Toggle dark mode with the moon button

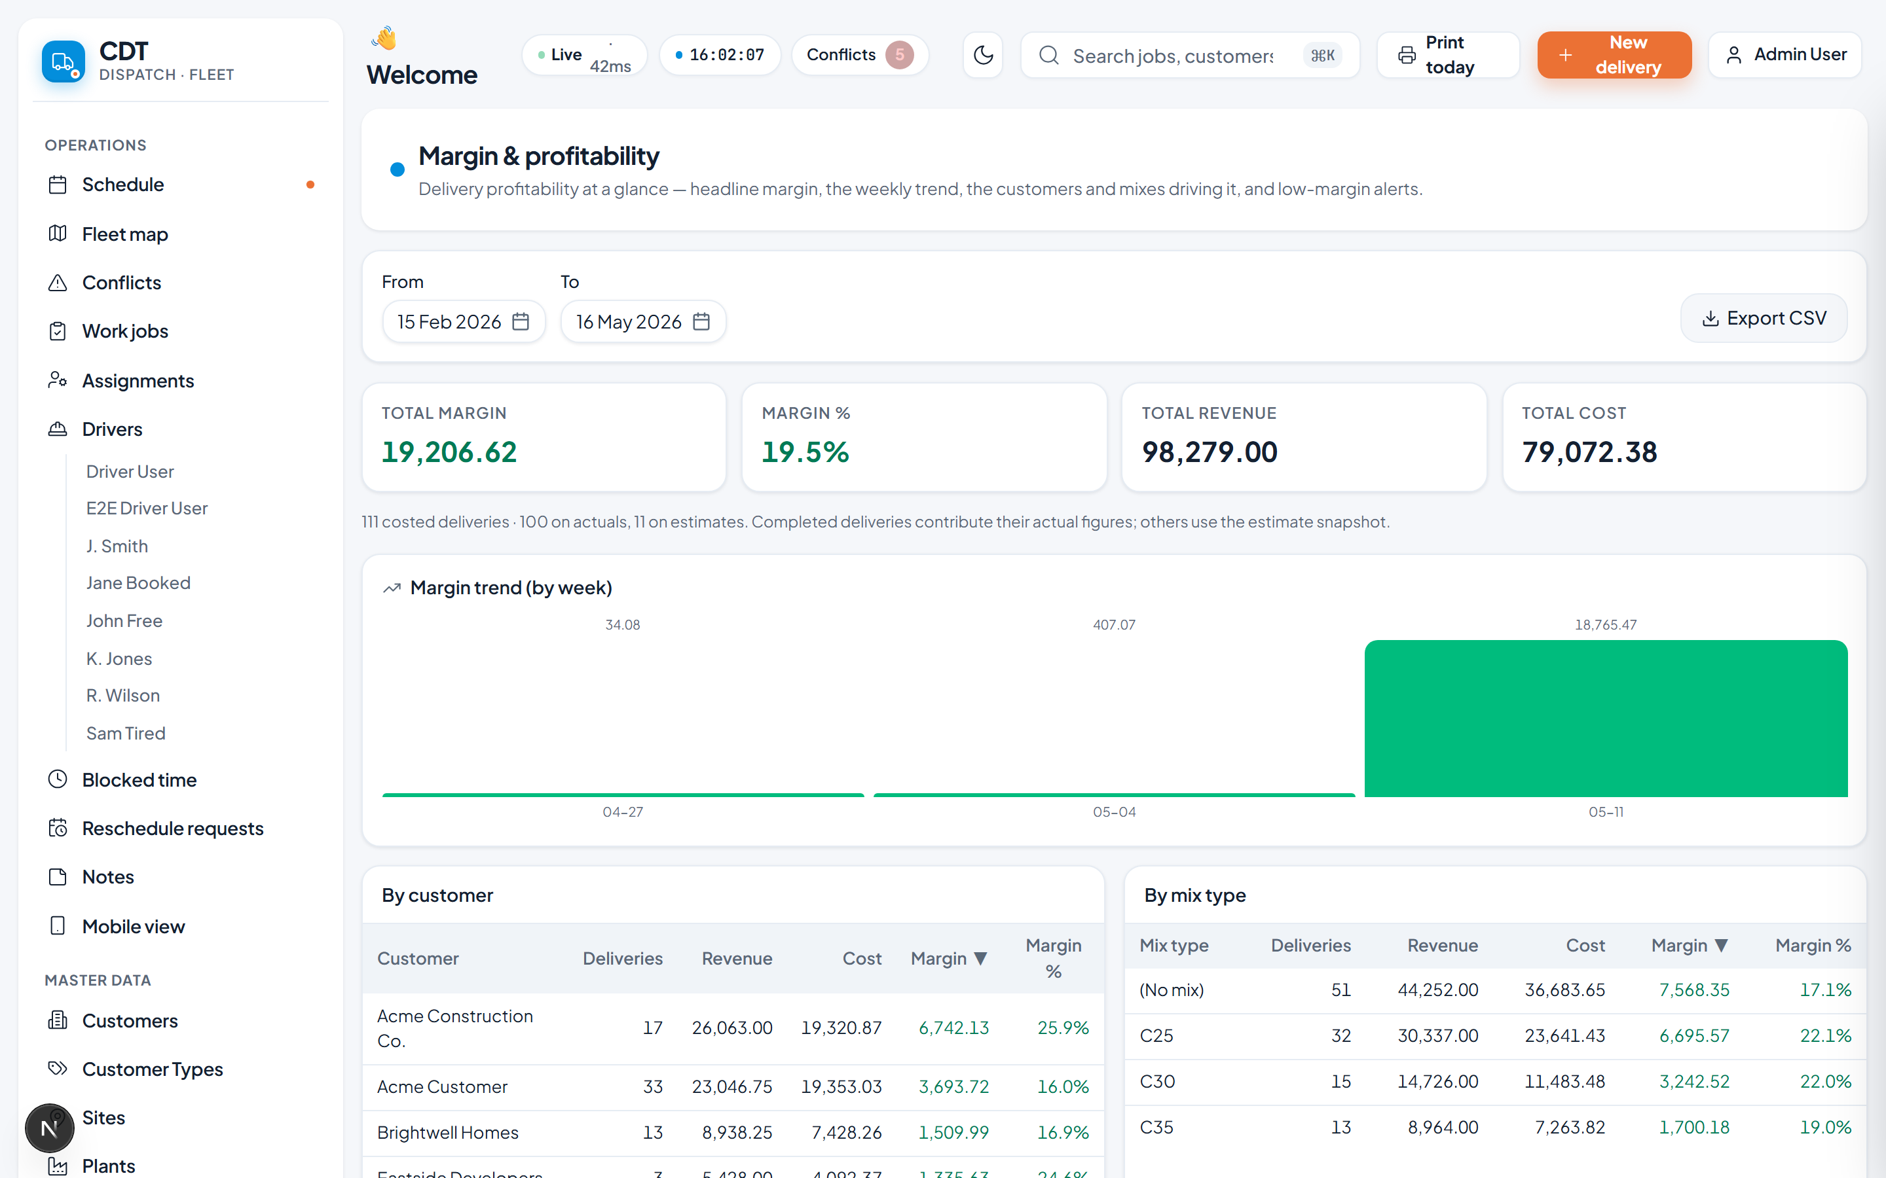(x=983, y=56)
